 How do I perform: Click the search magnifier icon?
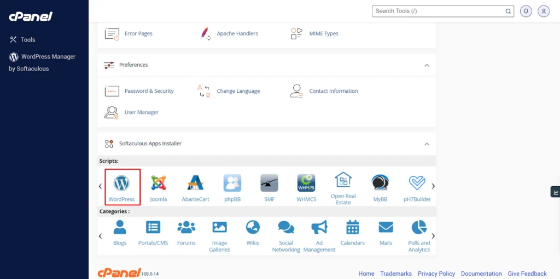click(x=508, y=11)
